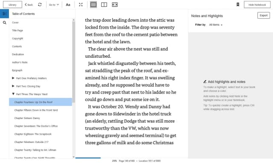Select the auto multi-column view
The image size is (273, 163).
[115, 5]
